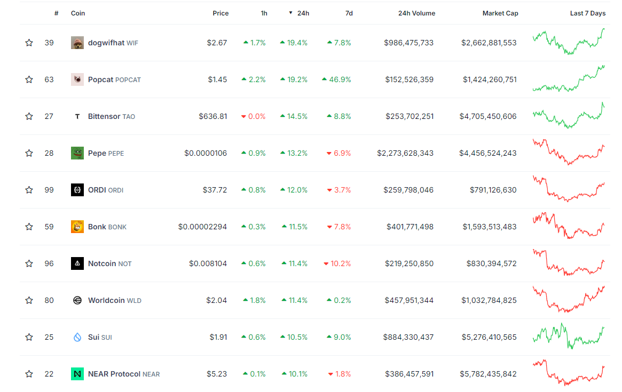Open dogwifhat's 7-day sparkline chart

click(x=569, y=42)
